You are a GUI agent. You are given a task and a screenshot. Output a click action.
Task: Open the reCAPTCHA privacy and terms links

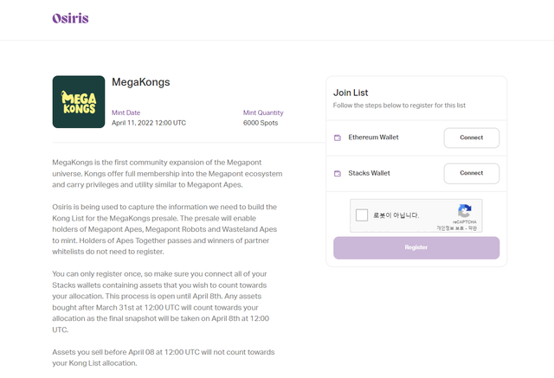click(456, 228)
